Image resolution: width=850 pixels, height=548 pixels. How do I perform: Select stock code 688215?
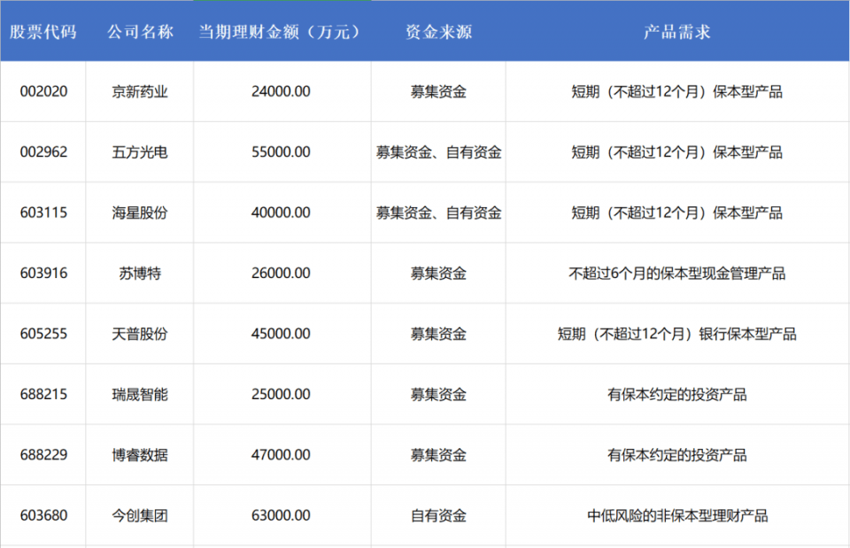[x=43, y=394]
